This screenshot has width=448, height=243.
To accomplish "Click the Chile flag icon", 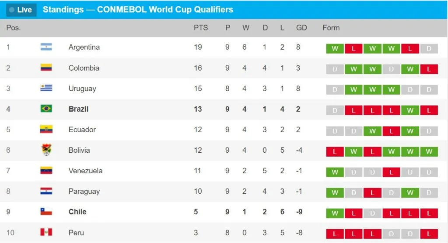I will tap(46, 212).
